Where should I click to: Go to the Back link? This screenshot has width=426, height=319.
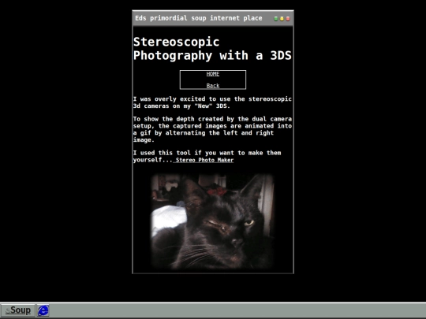tap(213, 86)
